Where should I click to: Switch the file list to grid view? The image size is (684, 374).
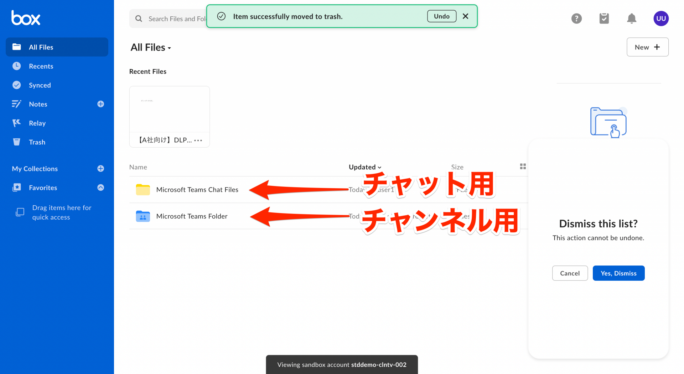523,166
